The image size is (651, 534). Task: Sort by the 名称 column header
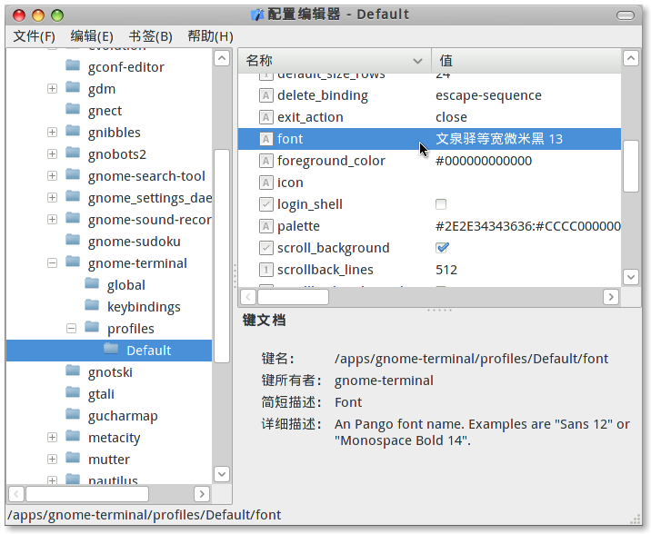(335, 61)
